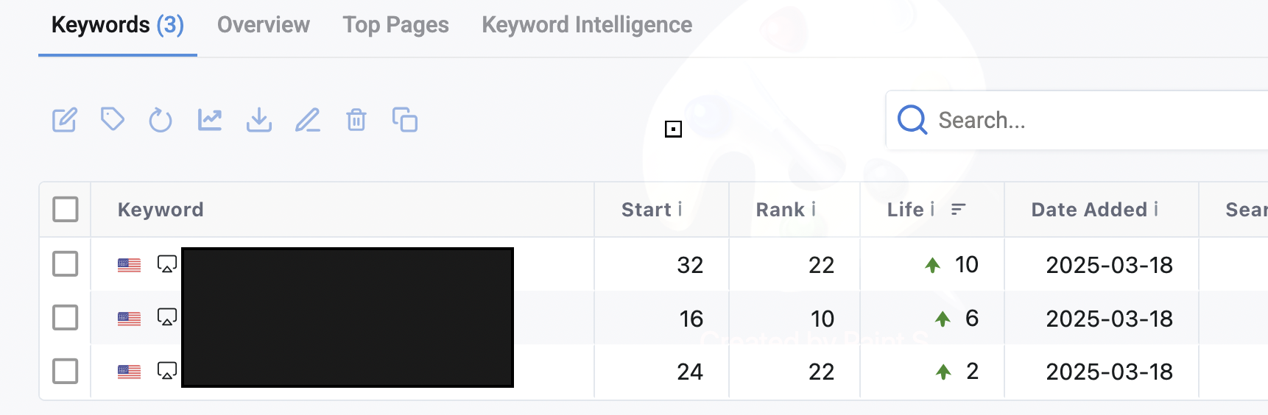
Task: Click the download export icon
Action: pos(259,120)
